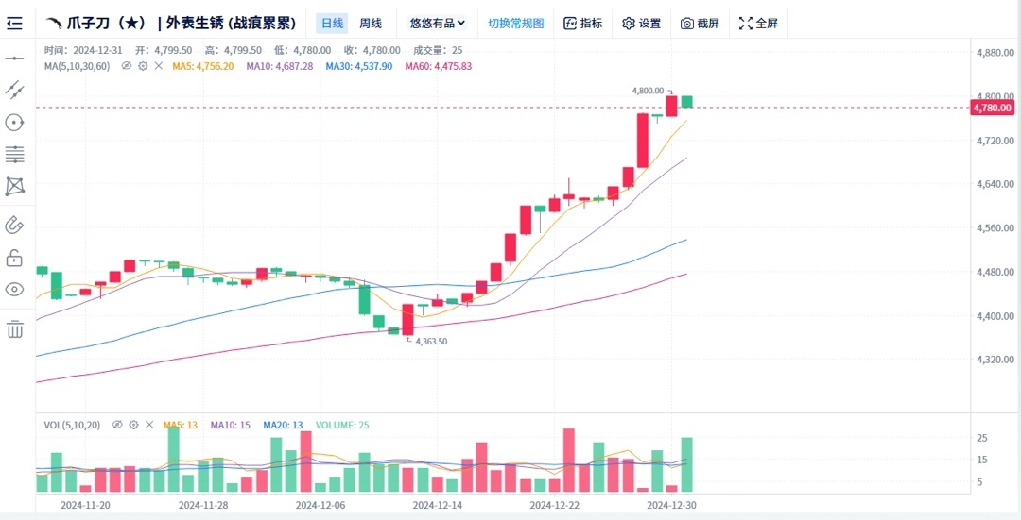Switch to 周线 weekly chart tab

[x=371, y=23]
